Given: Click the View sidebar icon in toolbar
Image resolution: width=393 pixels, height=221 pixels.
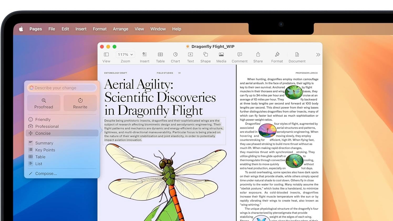Looking at the screenshot, I should pos(106,55).
